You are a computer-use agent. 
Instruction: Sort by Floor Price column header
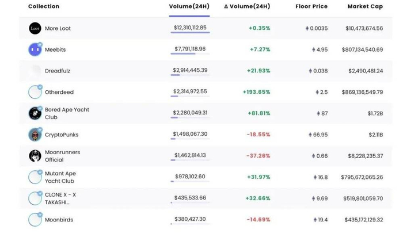311,6
